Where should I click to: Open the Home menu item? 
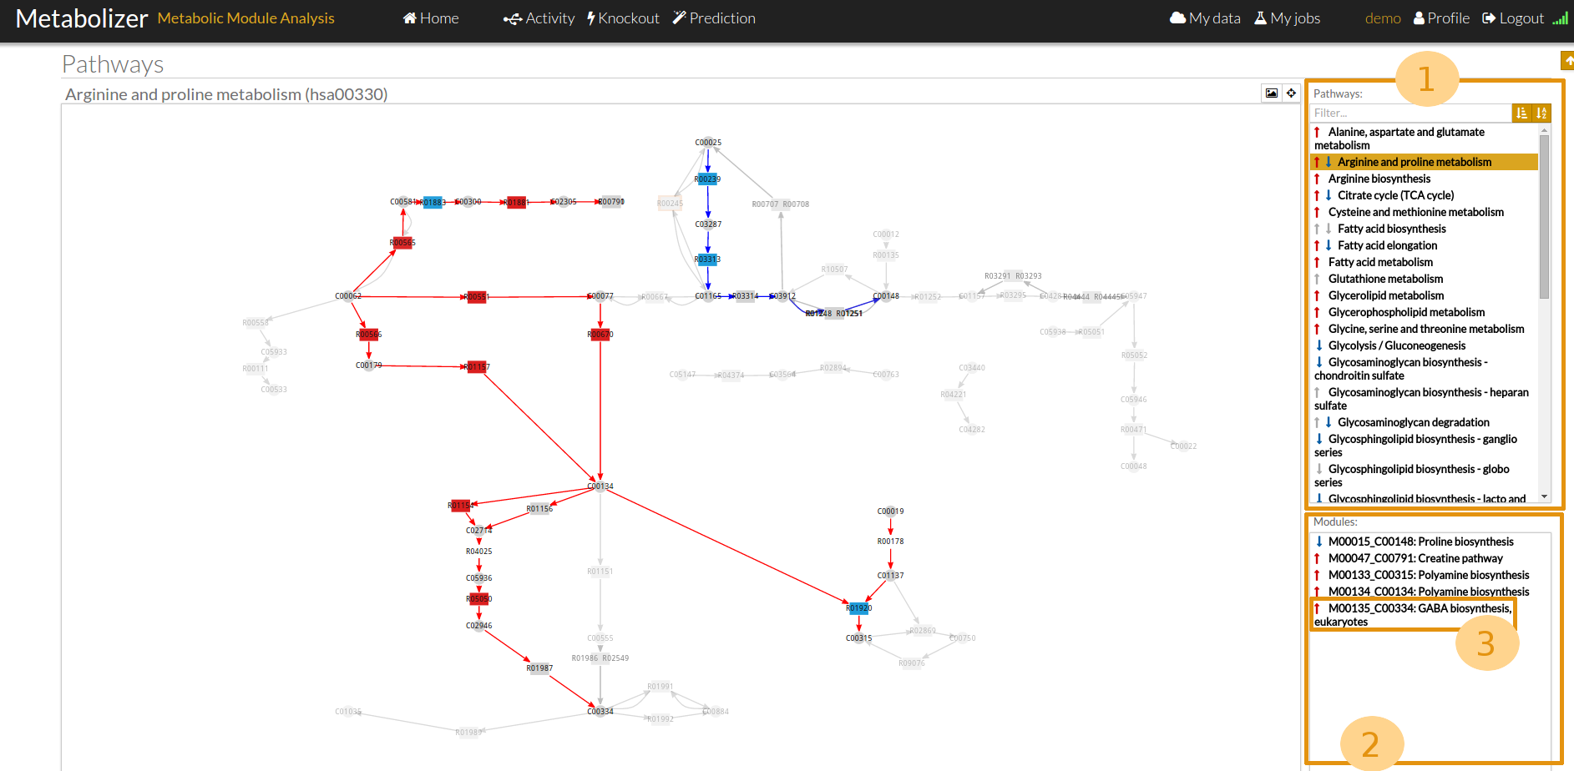coord(431,18)
